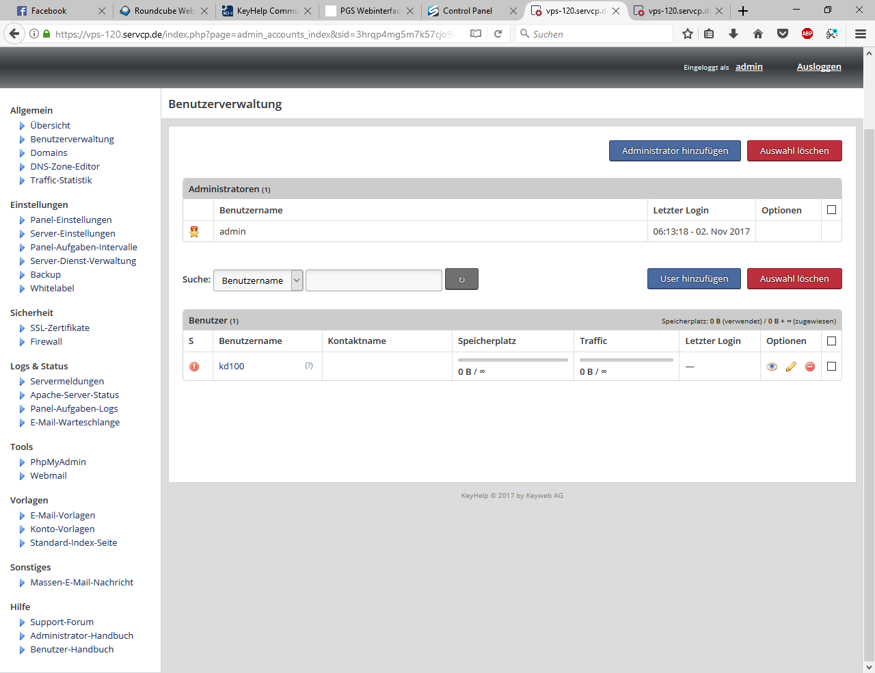Switch to the Roundcube Webmail tab
This screenshot has height=673, width=875.
pyautogui.click(x=164, y=11)
